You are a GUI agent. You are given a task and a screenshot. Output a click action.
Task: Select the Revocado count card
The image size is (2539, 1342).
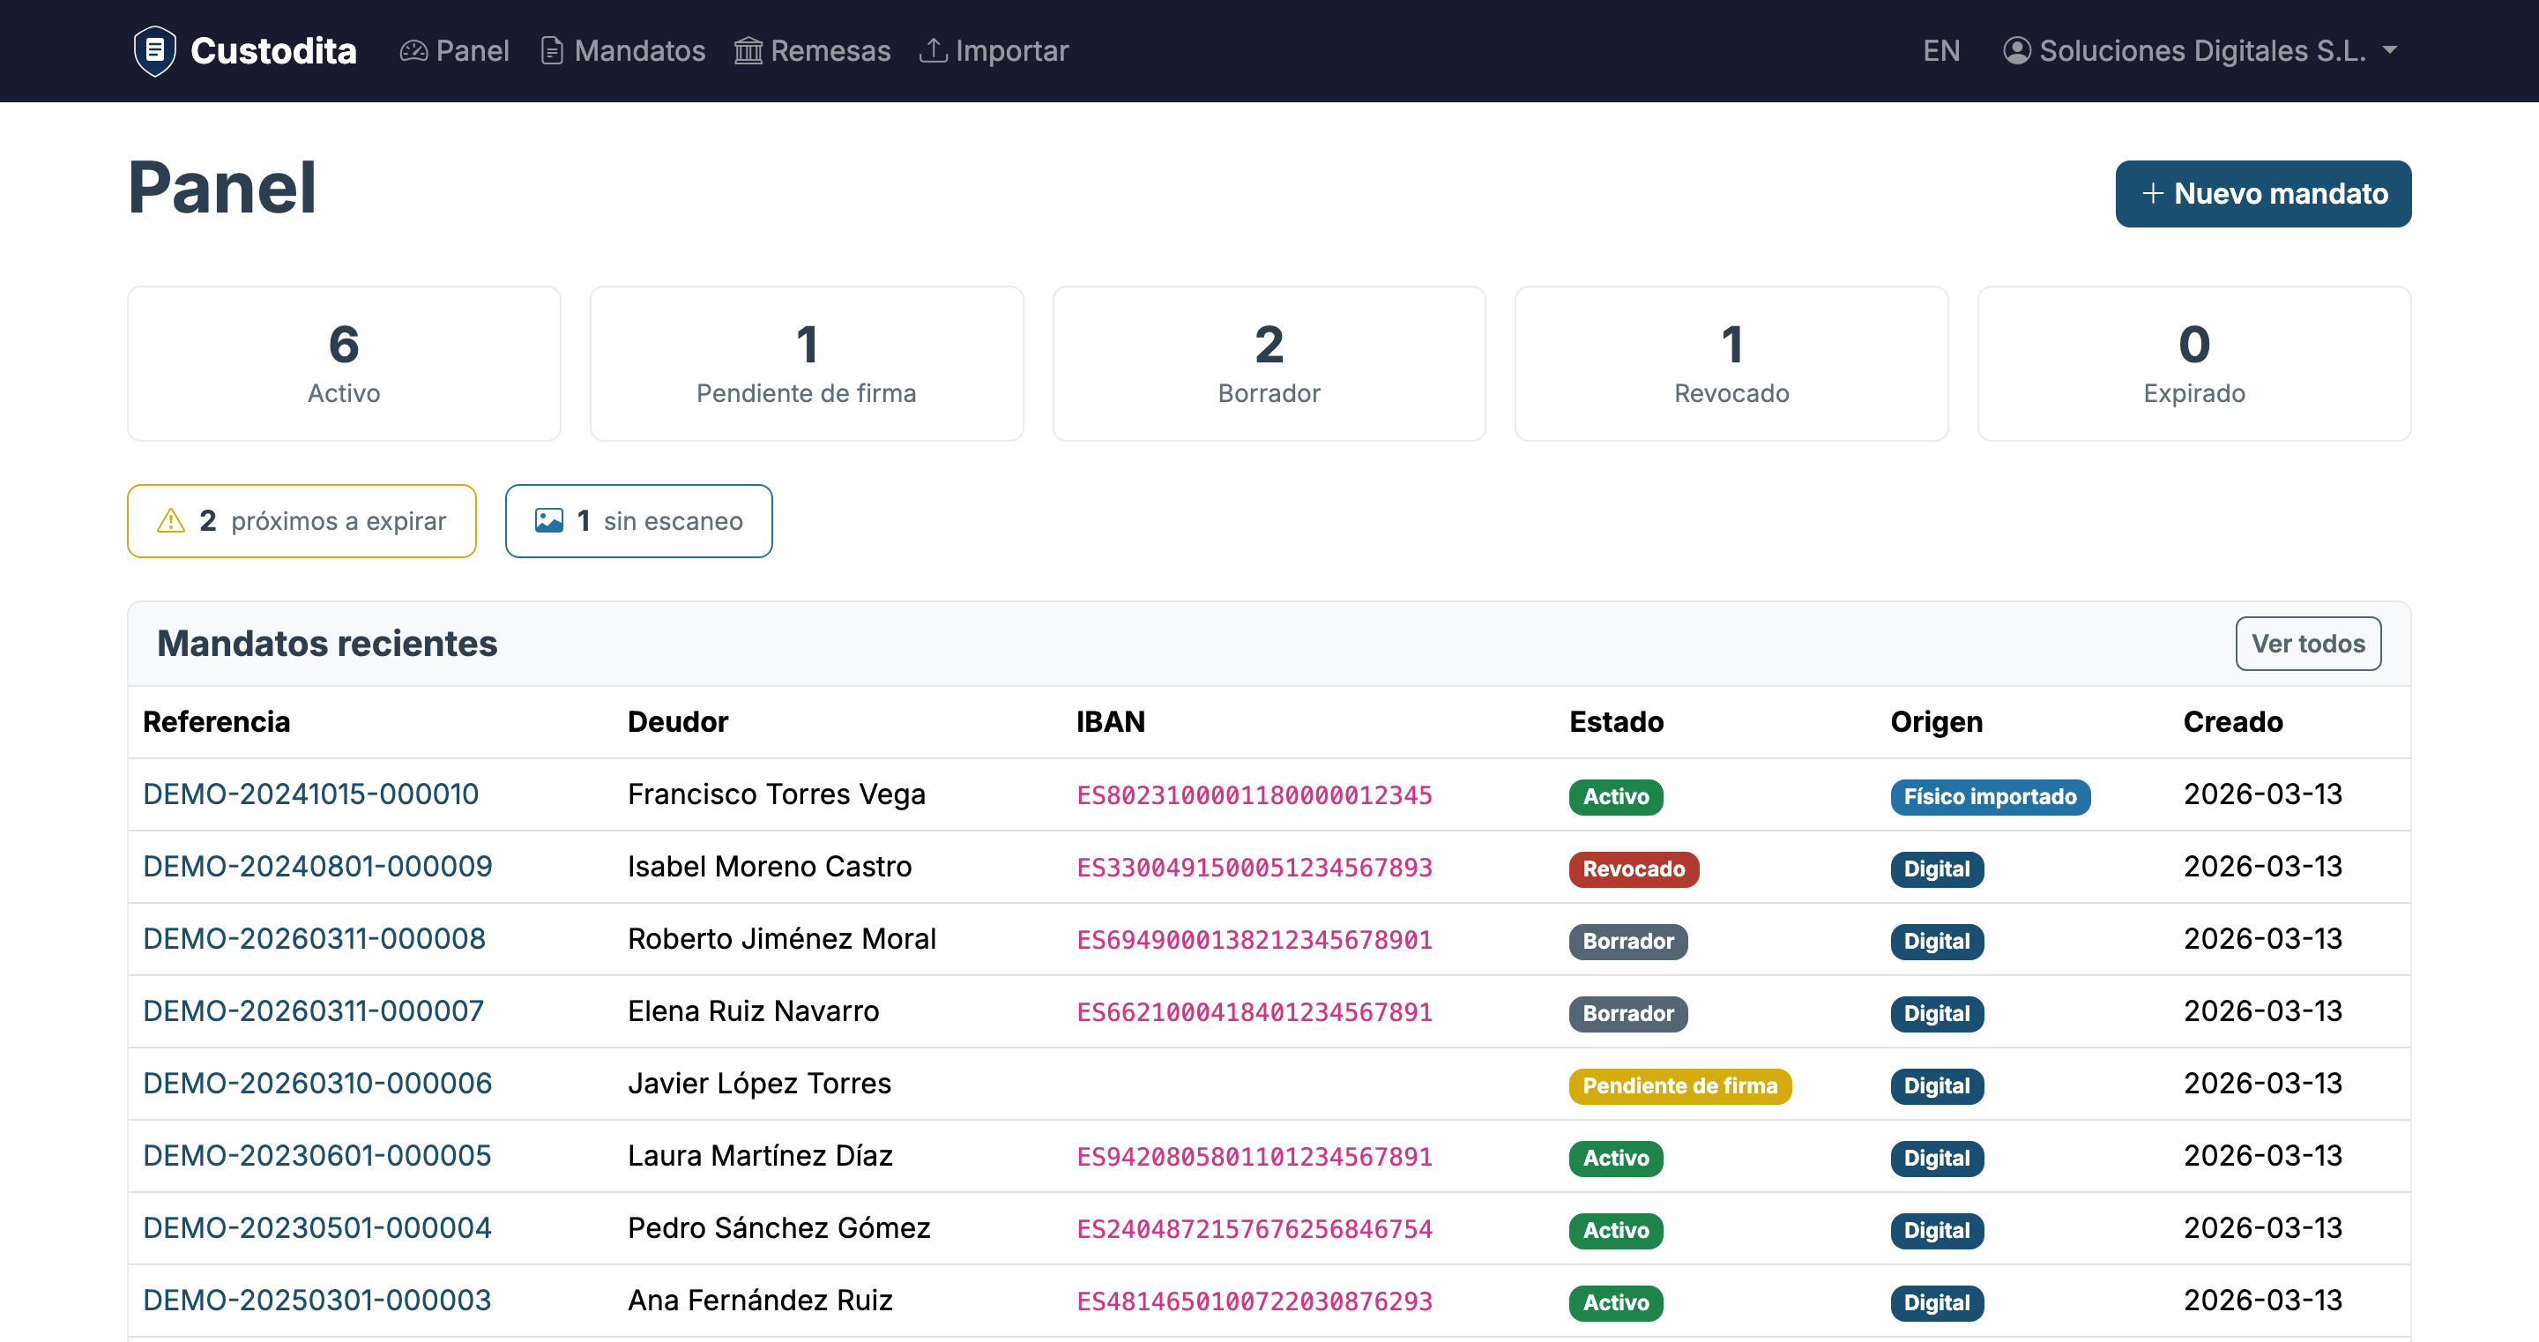coord(1731,364)
